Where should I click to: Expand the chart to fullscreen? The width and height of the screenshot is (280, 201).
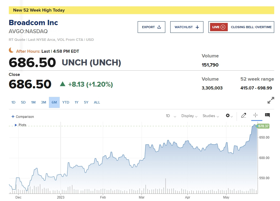(271, 100)
